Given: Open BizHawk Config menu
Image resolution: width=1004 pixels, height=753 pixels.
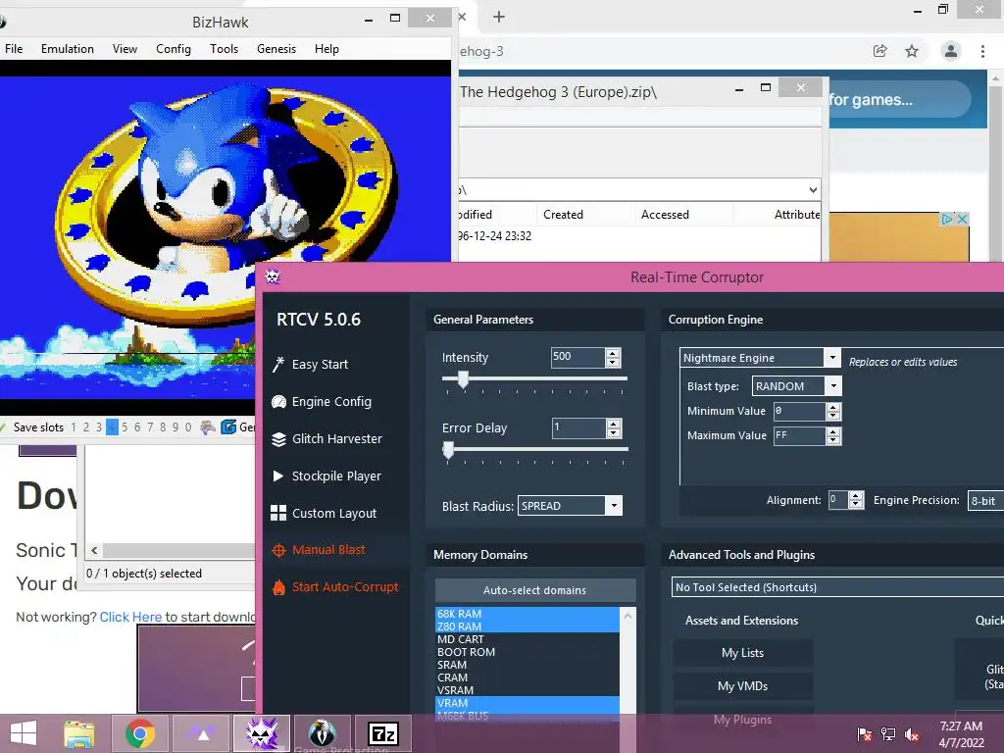Looking at the screenshot, I should point(174,49).
